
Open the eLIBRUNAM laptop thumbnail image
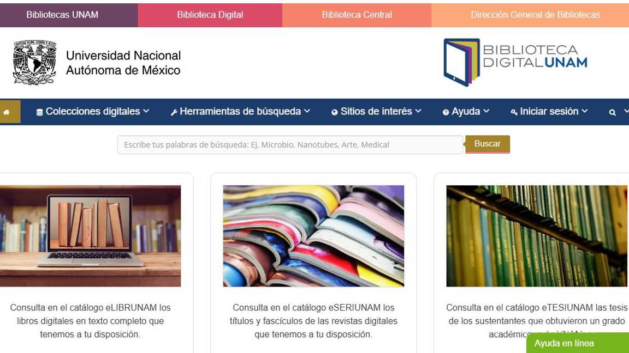pyautogui.click(x=90, y=235)
